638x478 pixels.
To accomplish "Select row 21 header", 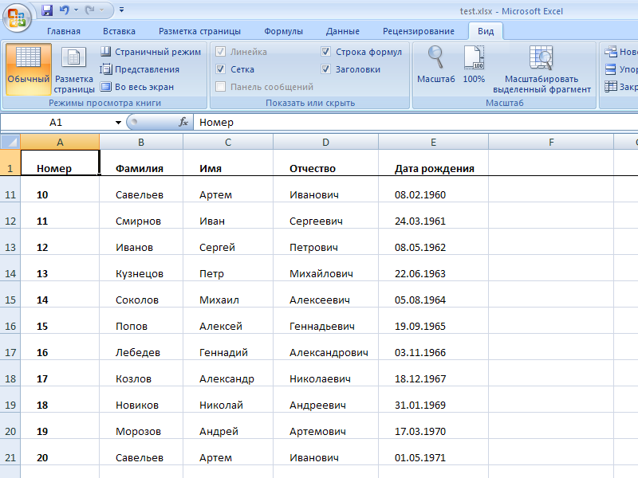I will pyautogui.click(x=10, y=452).
